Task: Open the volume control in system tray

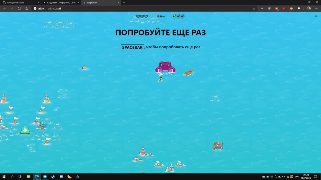Action: (284, 177)
